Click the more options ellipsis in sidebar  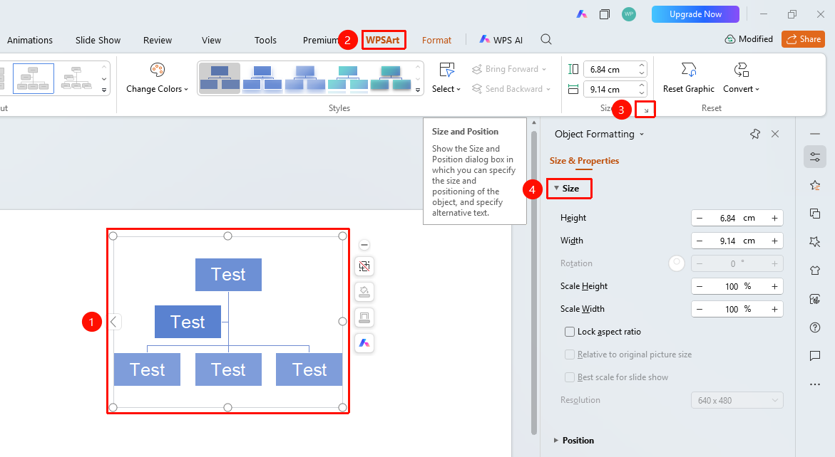tap(815, 384)
